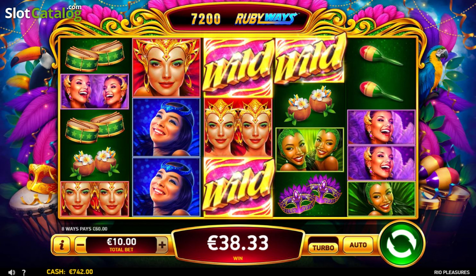Image resolution: width=476 pixels, height=276 pixels.
Task: Click the green spin button
Action: coord(401,243)
